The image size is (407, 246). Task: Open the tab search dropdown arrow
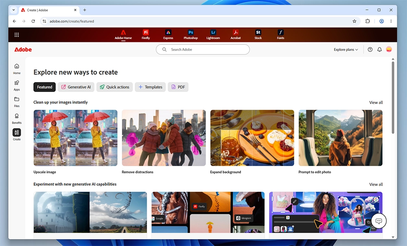(x=13, y=10)
